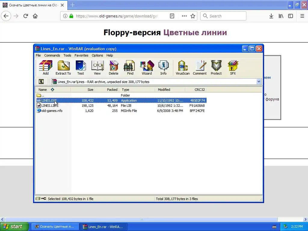This screenshot has height=231, width=308.
Task: Open the Commands menu
Action: (x=52, y=55)
